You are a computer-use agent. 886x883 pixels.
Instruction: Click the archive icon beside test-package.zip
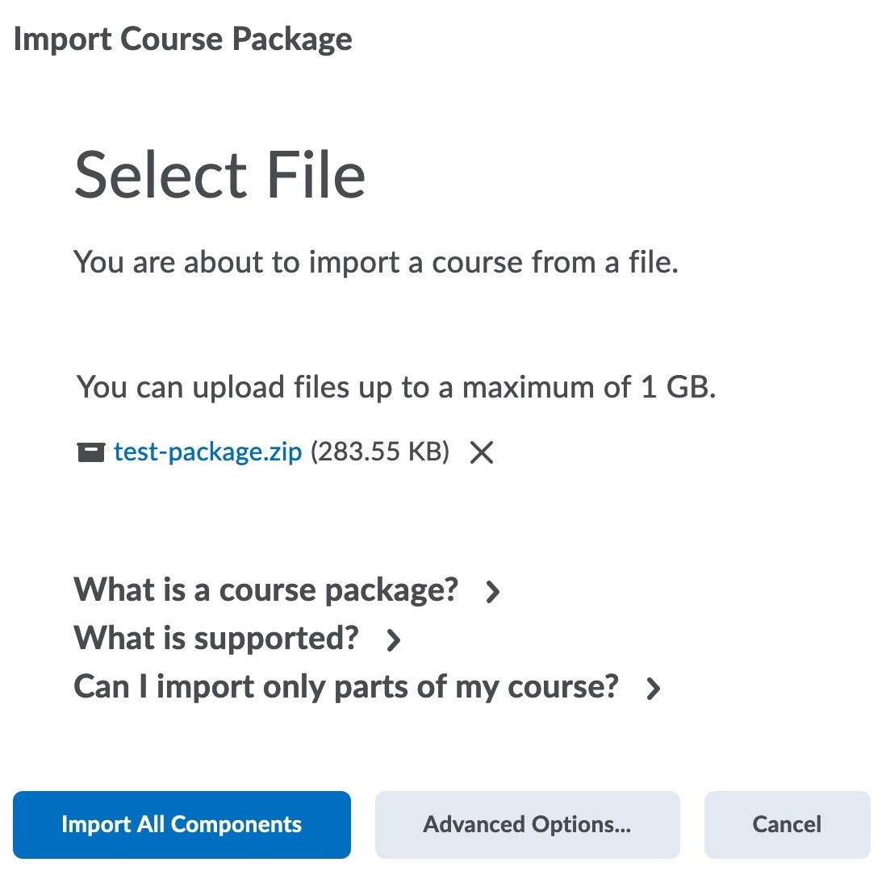pyautogui.click(x=90, y=452)
